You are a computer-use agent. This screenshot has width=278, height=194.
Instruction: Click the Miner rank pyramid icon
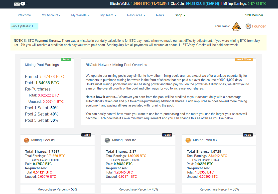pos(237,26)
